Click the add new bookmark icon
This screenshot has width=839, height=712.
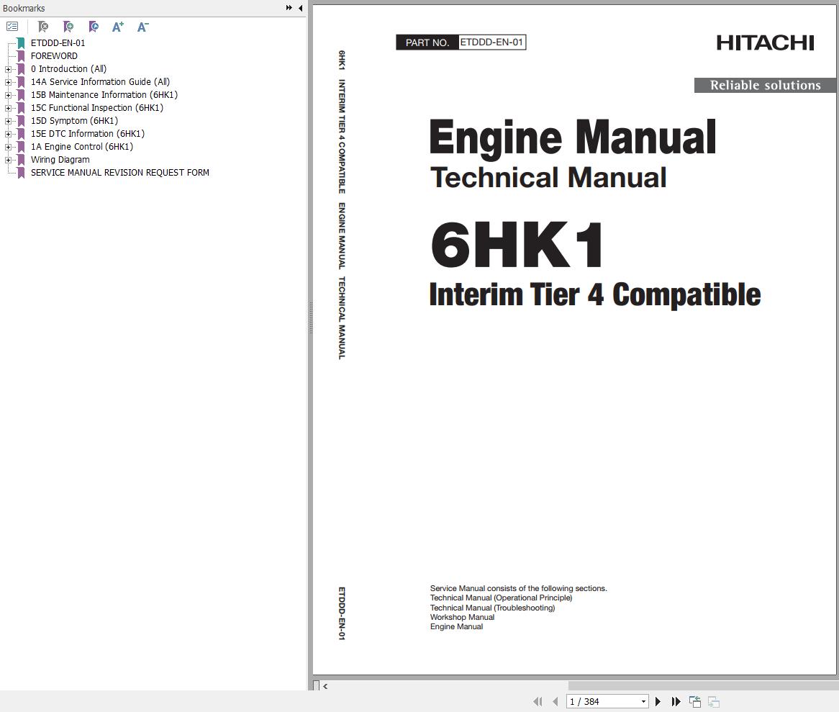[x=68, y=26]
